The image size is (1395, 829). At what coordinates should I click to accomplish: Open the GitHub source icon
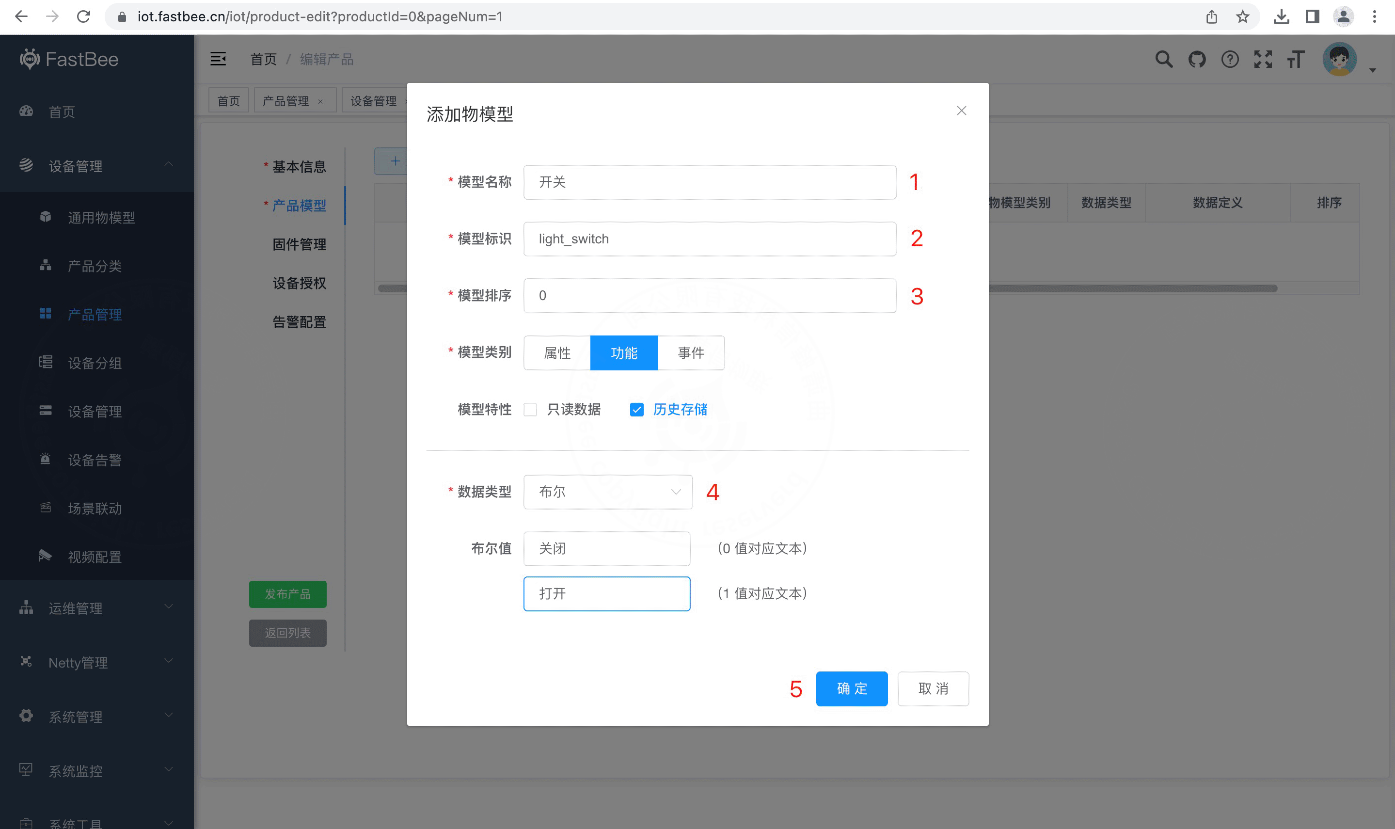point(1197,59)
